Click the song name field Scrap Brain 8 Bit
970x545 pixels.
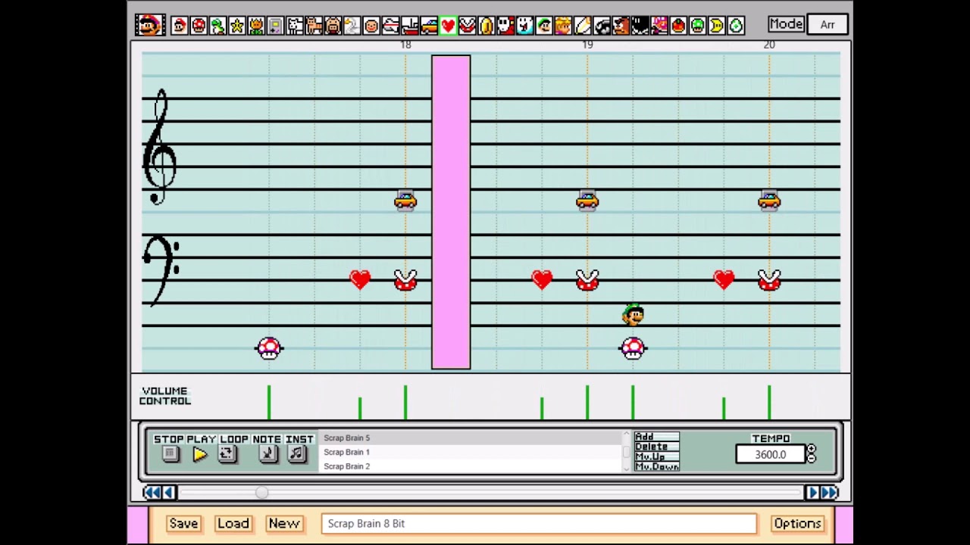(x=539, y=524)
